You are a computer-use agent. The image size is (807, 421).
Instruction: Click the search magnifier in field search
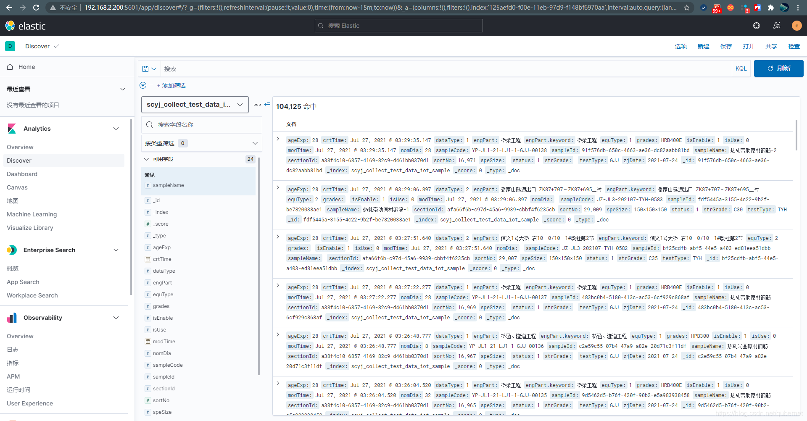(x=150, y=125)
